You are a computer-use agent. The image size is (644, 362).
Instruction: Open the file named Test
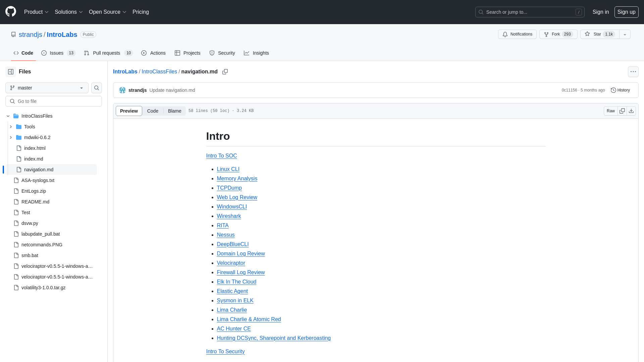(x=26, y=213)
